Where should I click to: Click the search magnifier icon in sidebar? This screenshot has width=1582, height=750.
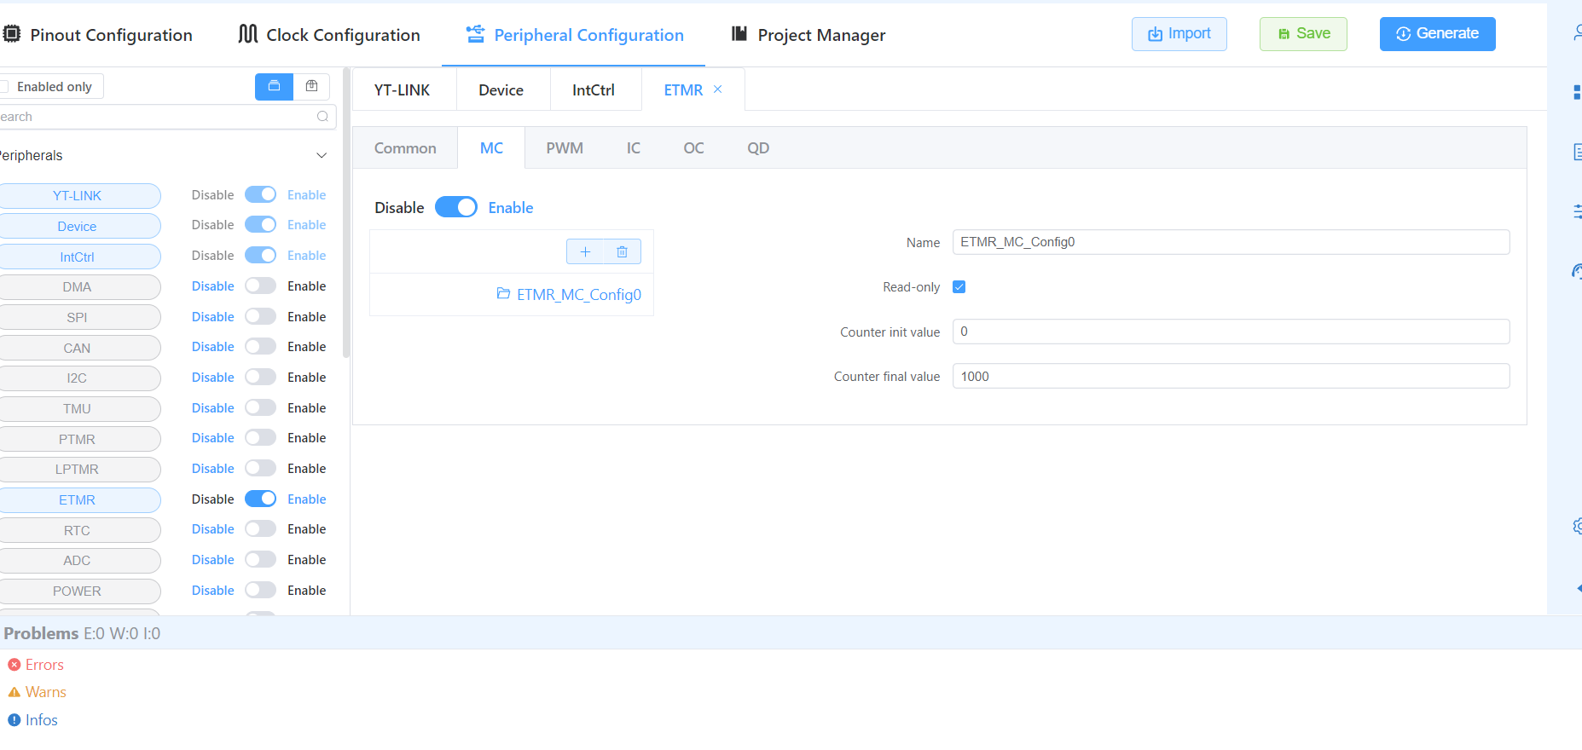(x=322, y=117)
